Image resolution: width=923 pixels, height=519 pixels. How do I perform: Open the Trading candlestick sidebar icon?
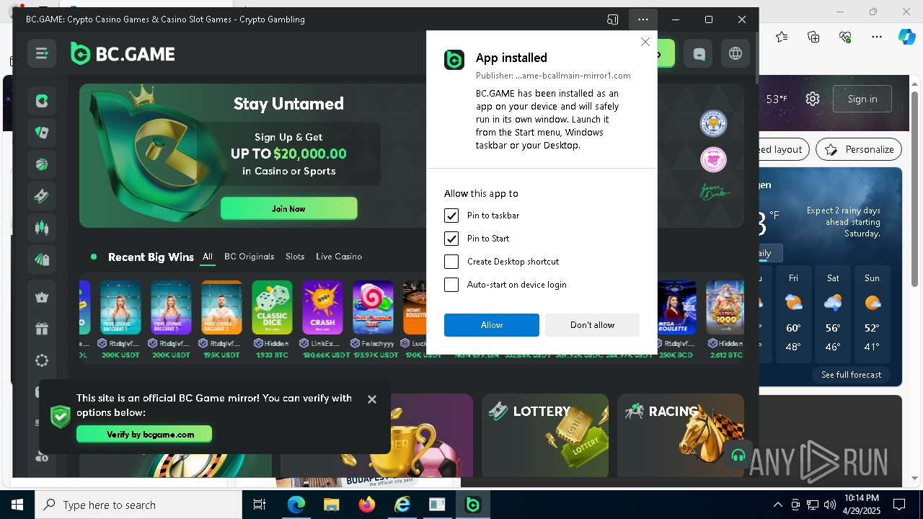click(42, 228)
